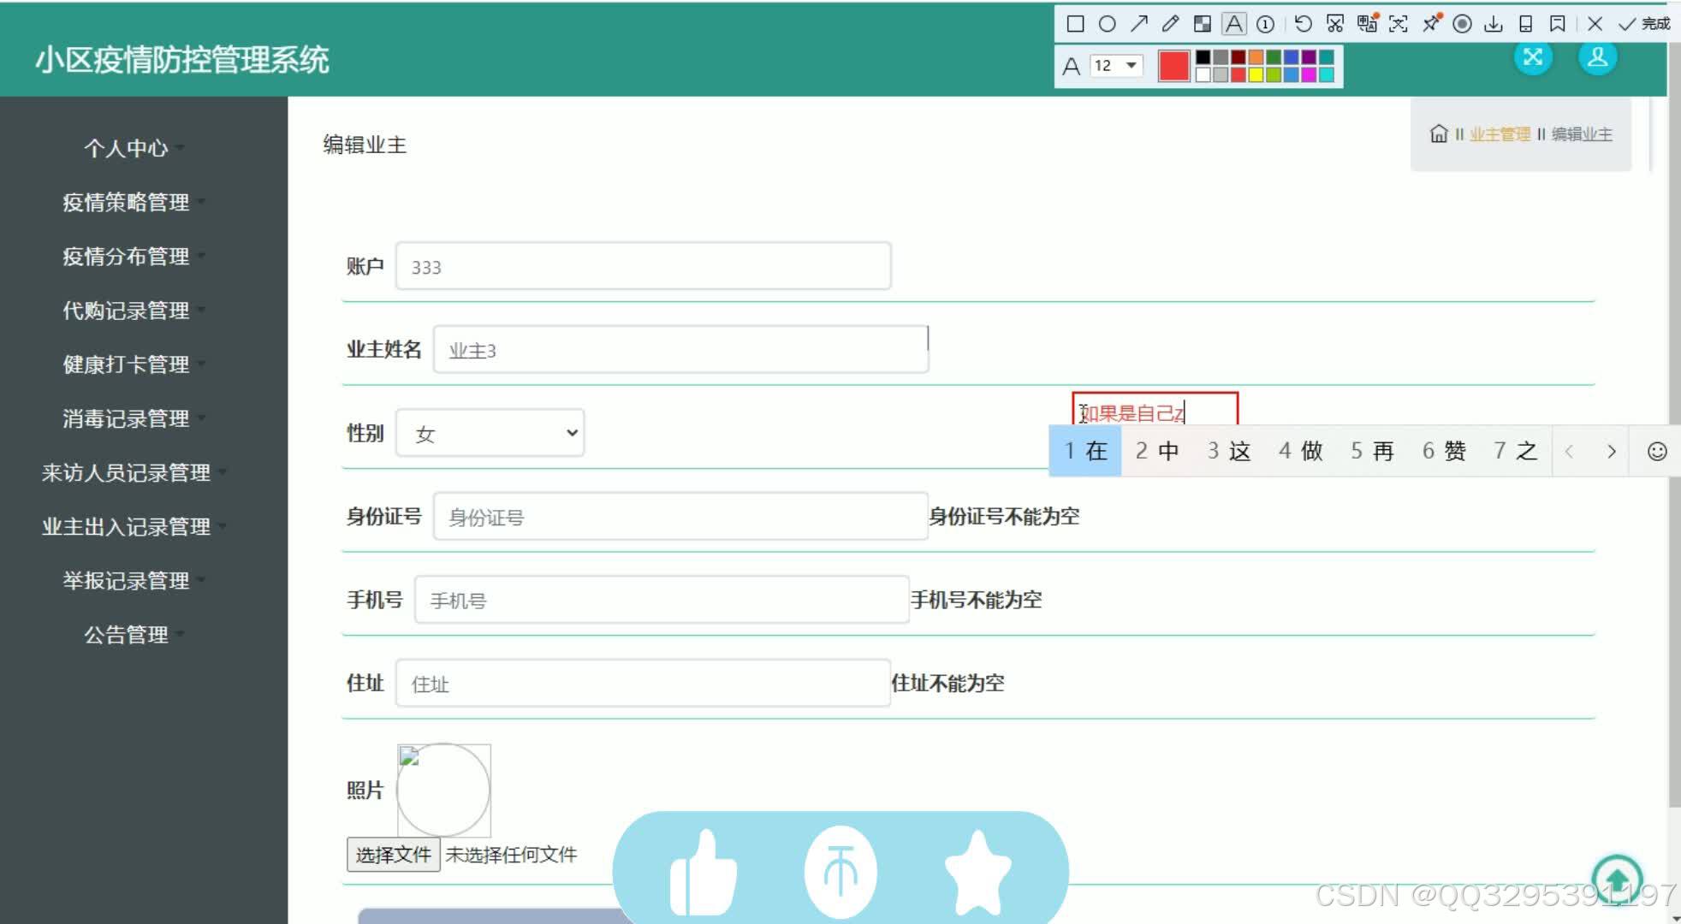Click the star favorite icon
The height and width of the screenshot is (924, 1681).
(977, 872)
